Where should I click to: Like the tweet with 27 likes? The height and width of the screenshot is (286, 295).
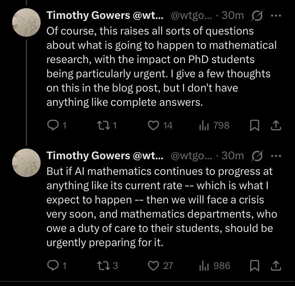click(160, 265)
